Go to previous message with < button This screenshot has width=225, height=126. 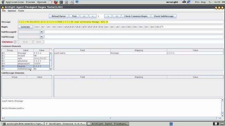(92, 16)
